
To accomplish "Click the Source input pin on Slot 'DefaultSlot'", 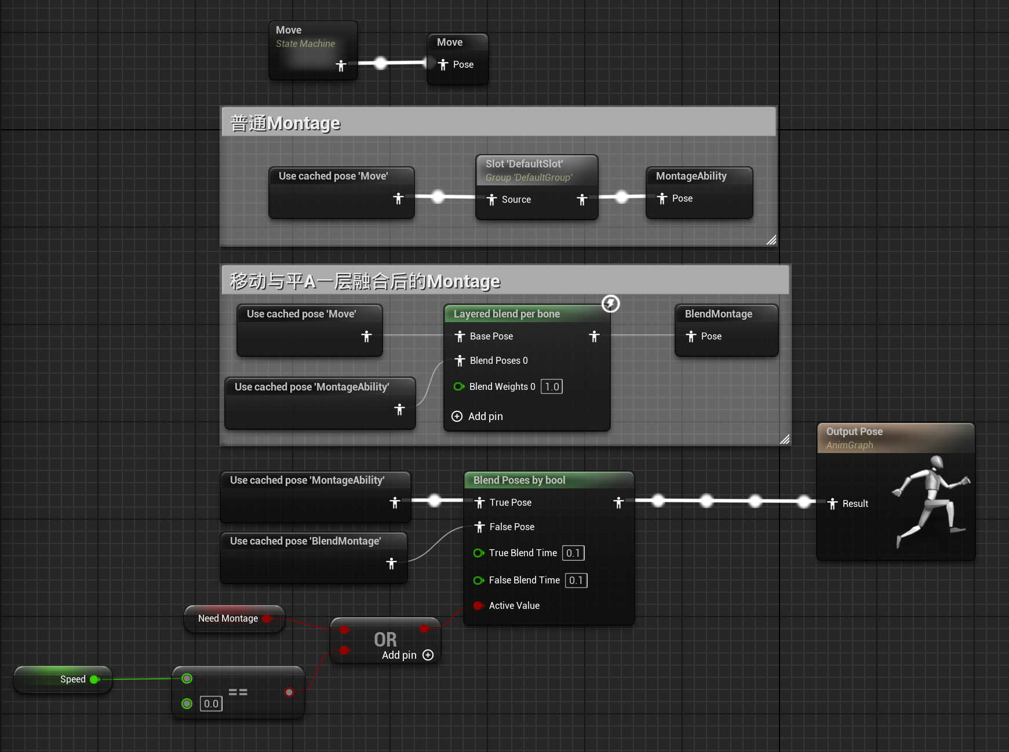I will pos(491,199).
